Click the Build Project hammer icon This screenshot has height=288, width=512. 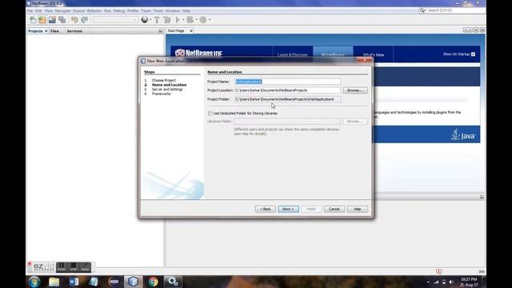157,20
